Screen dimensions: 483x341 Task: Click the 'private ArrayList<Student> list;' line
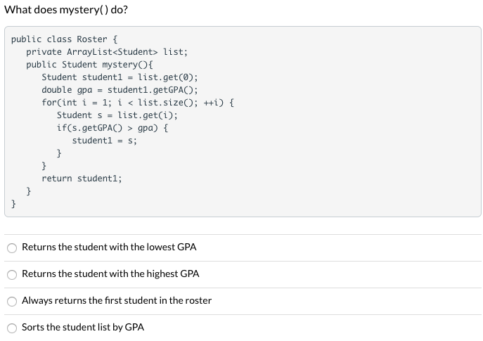(x=107, y=52)
